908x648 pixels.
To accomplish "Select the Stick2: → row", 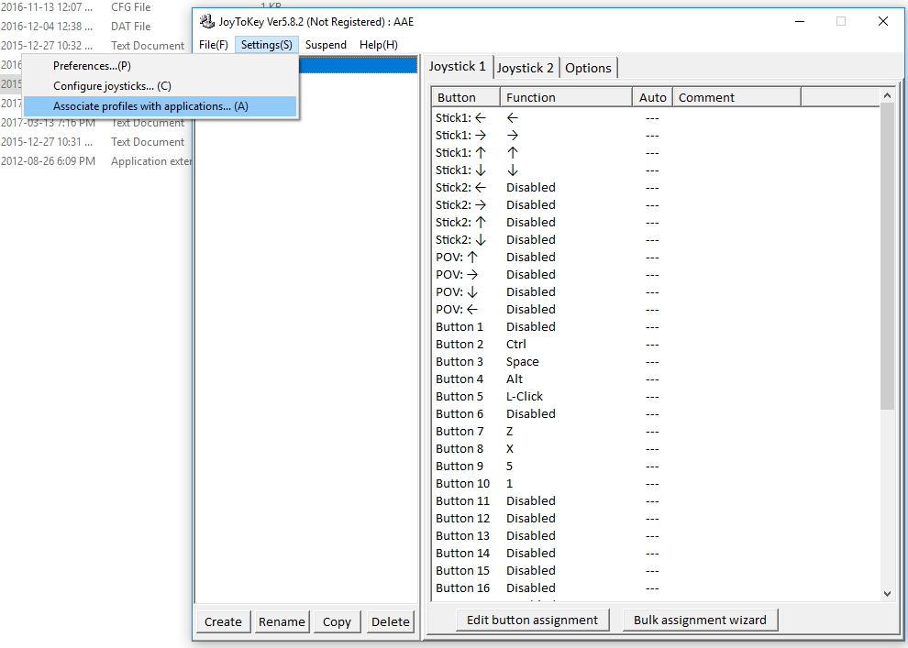I will point(656,204).
